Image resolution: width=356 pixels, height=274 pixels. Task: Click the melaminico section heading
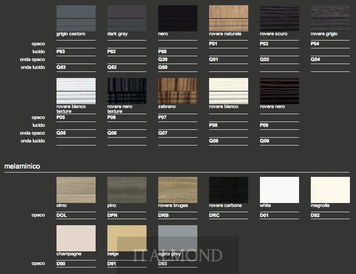(22, 166)
